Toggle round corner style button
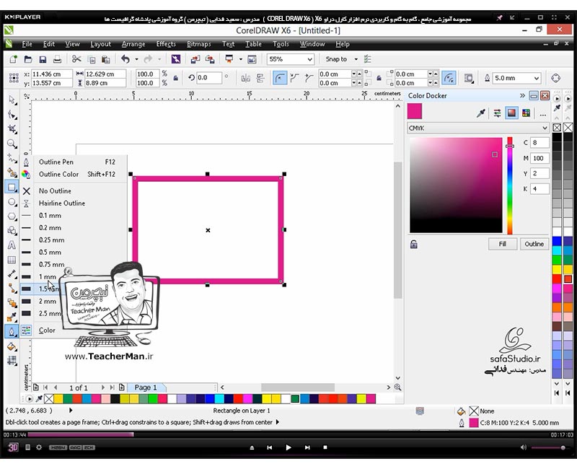The image size is (577, 469). [x=280, y=78]
